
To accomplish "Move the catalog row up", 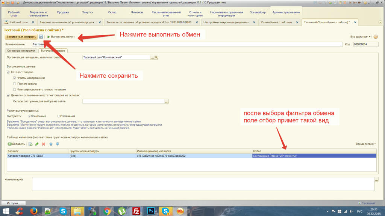I will coord(51,144).
